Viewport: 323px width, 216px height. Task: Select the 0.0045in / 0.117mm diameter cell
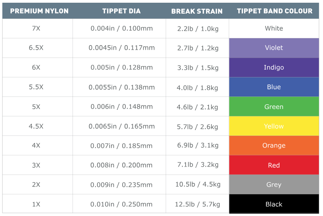[122, 48]
